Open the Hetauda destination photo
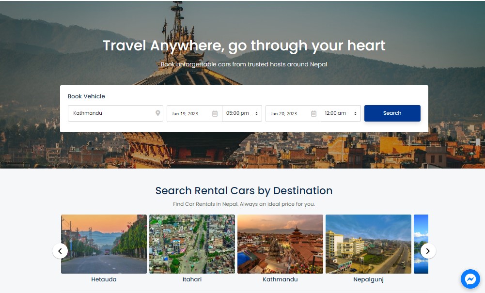 (104, 244)
